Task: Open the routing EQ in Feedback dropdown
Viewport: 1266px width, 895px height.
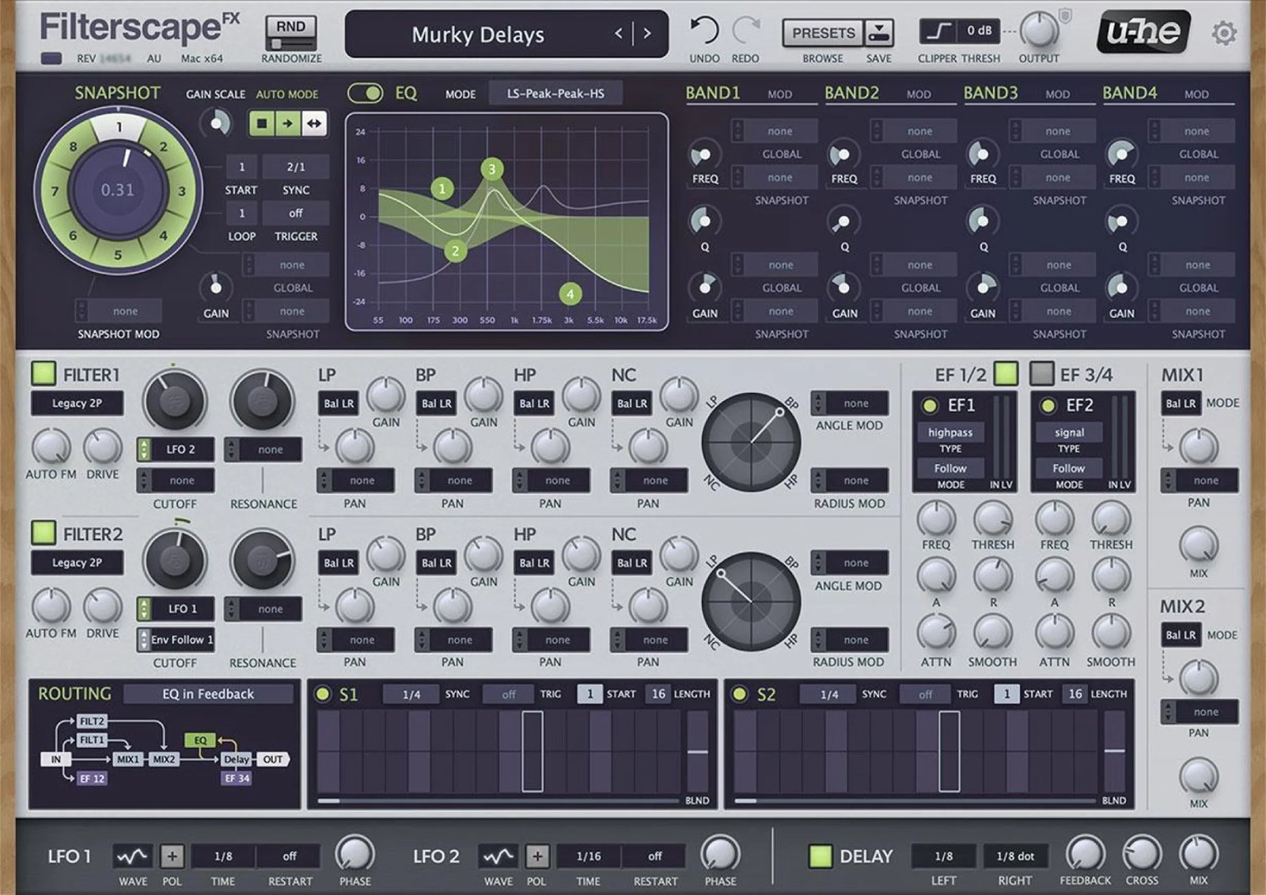Action: (x=208, y=694)
